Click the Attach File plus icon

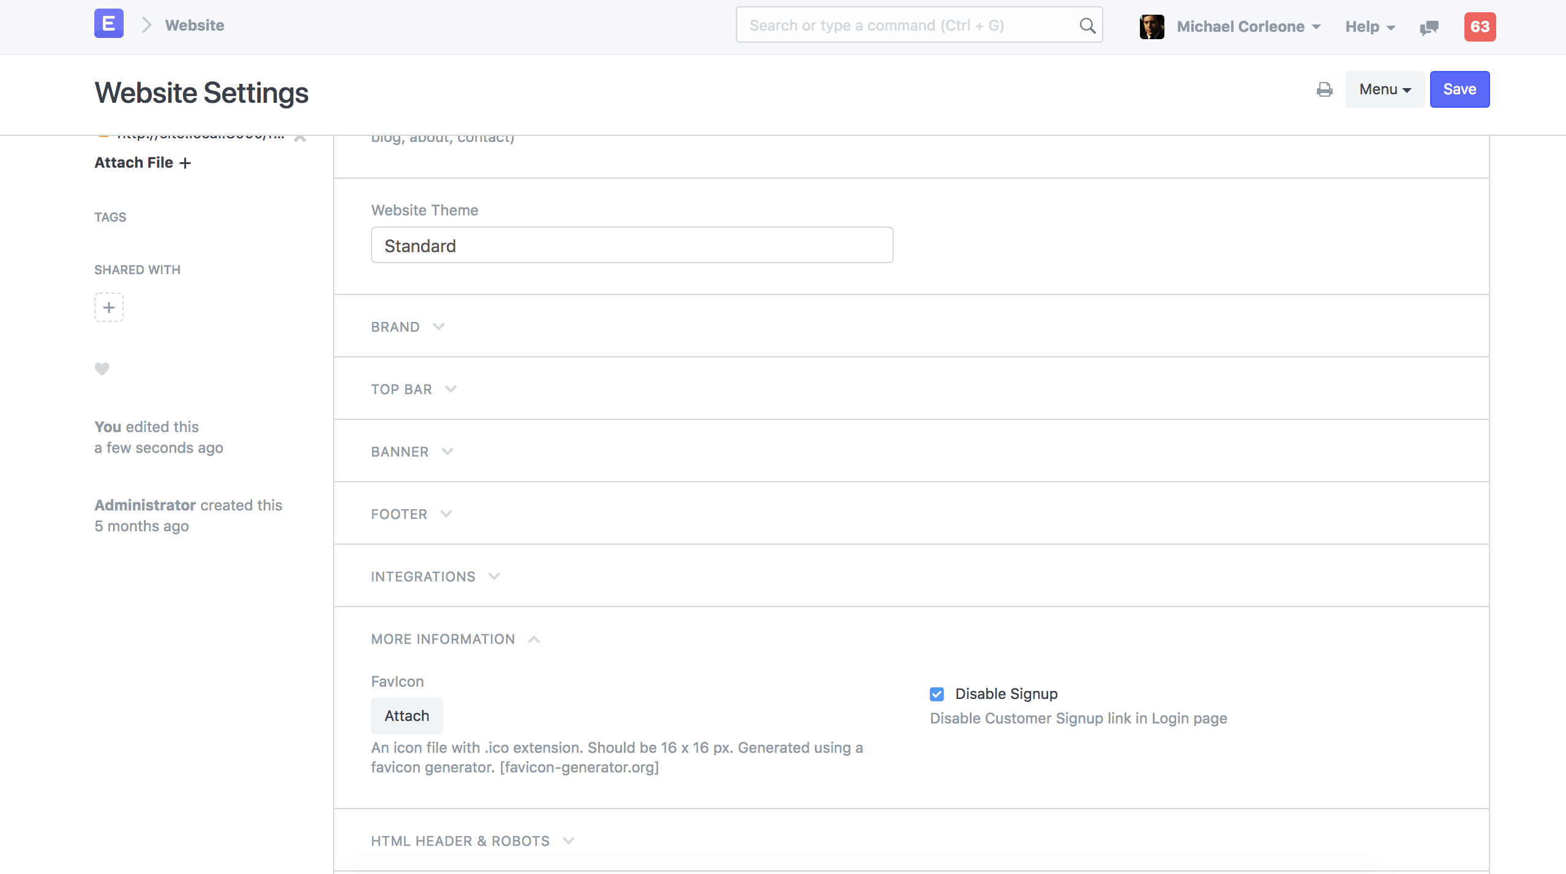185,161
